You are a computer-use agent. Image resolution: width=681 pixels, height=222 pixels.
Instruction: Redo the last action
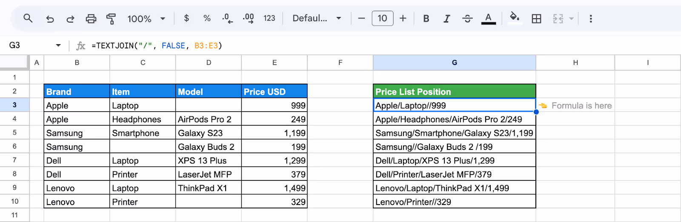pos(70,19)
